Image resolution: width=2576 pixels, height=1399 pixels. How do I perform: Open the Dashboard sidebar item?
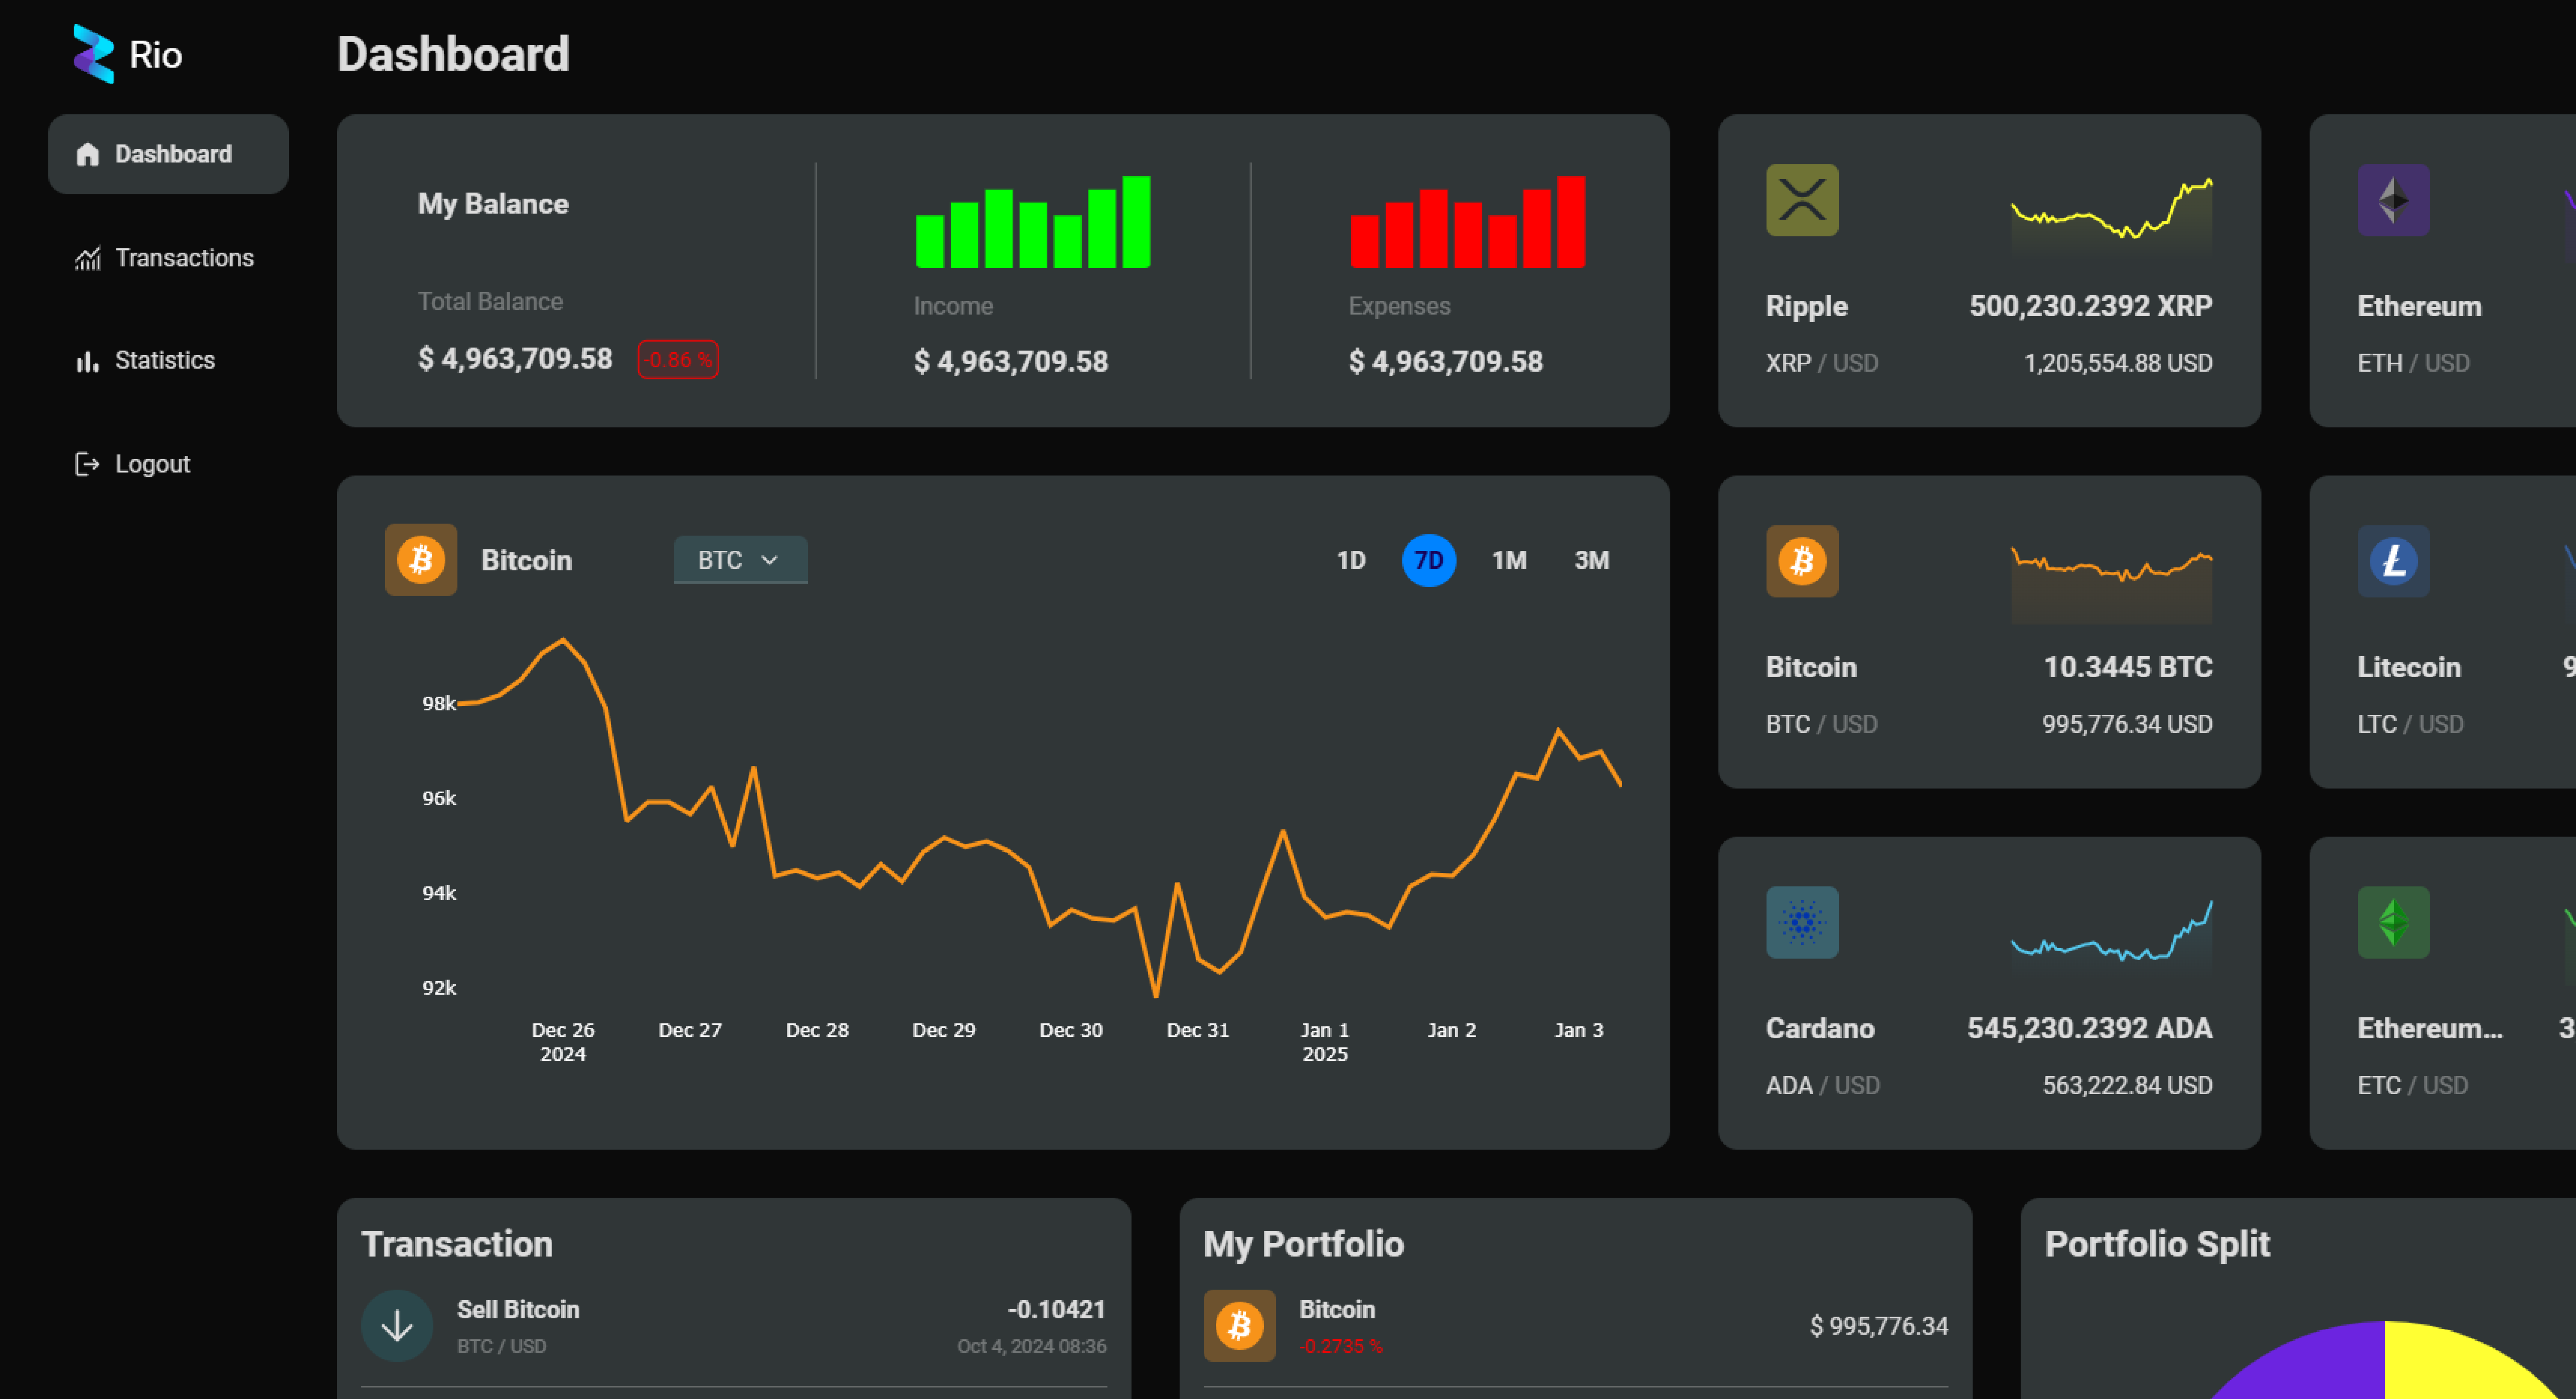click(168, 154)
